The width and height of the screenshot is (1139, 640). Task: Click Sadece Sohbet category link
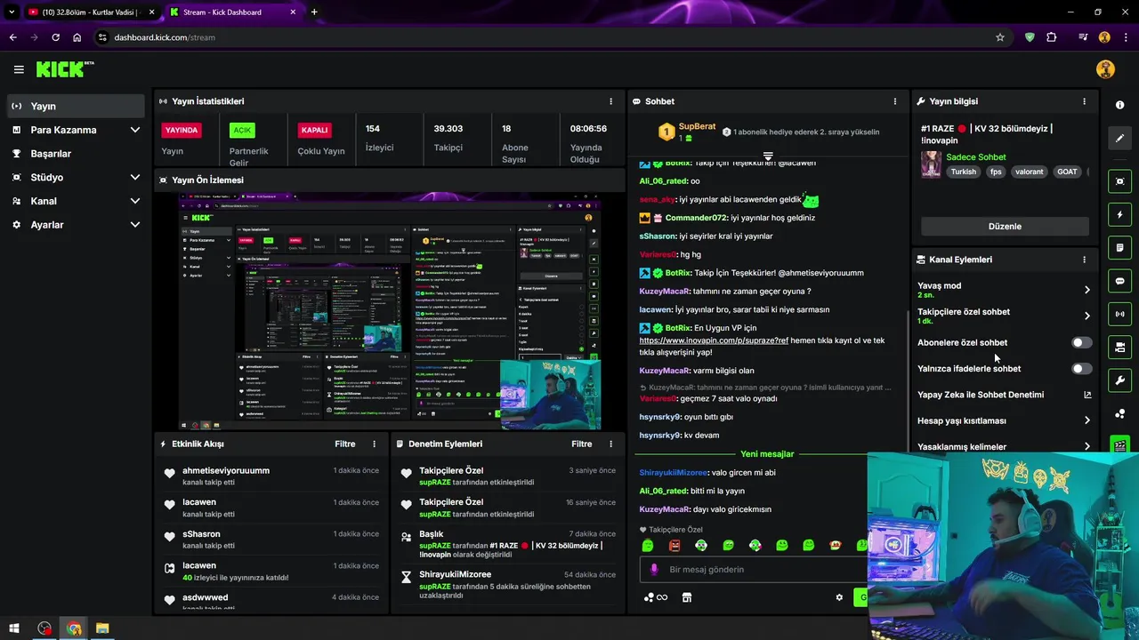[975, 157]
